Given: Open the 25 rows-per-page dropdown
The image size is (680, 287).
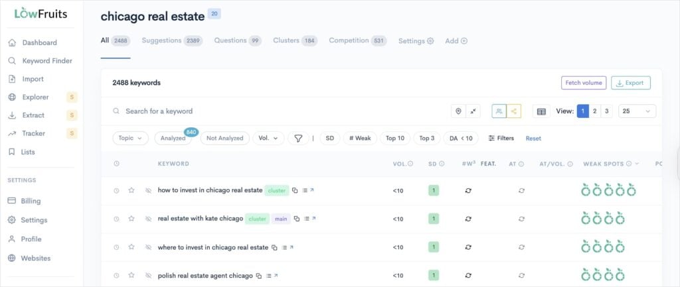Looking at the screenshot, I should coord(636,111).
